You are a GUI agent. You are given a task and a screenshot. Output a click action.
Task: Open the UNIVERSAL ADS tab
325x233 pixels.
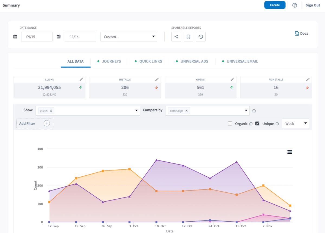pos(194,61)
